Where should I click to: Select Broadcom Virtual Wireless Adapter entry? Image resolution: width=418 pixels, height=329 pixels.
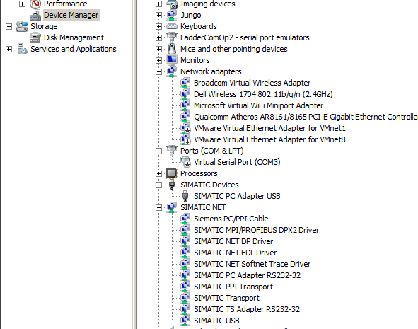(252, 83)
